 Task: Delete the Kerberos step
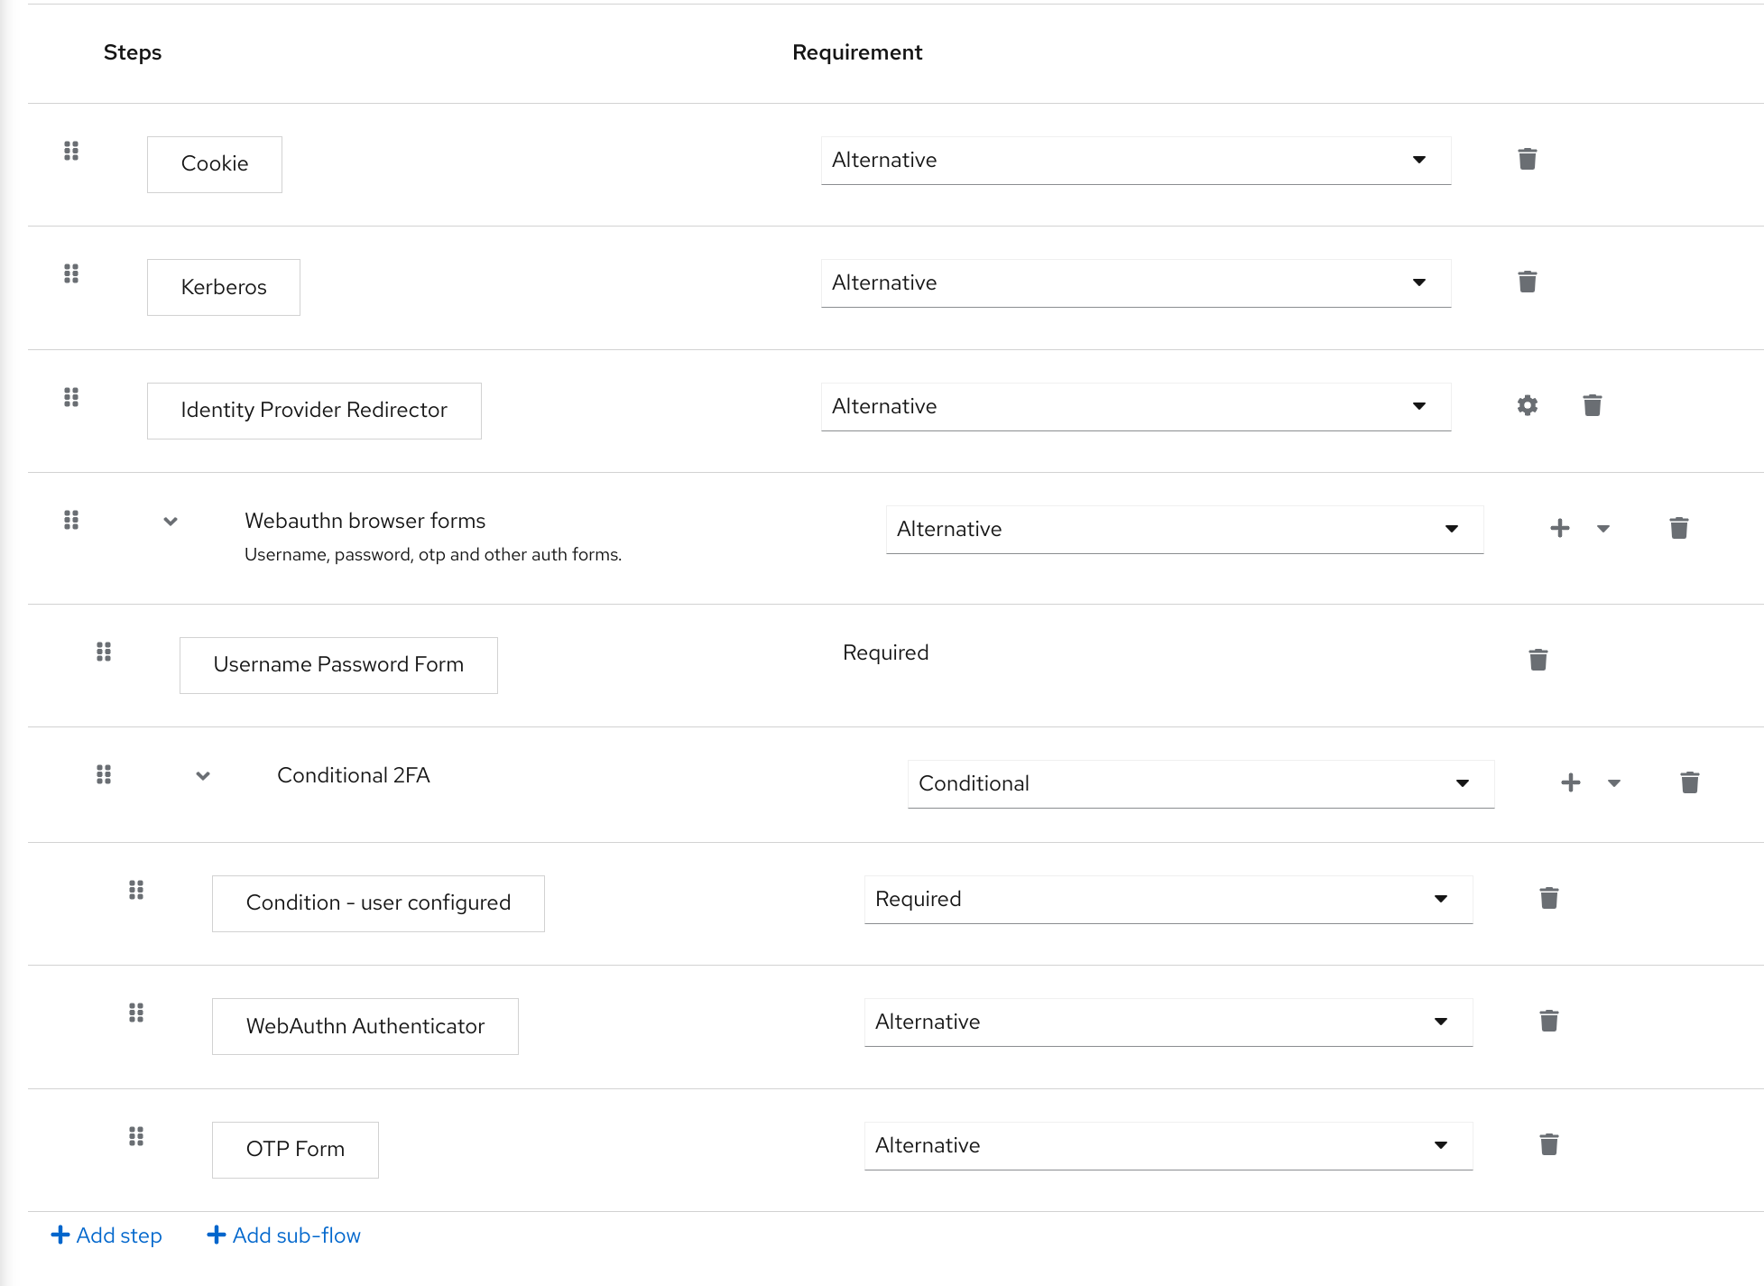[x=1528, y=282]
